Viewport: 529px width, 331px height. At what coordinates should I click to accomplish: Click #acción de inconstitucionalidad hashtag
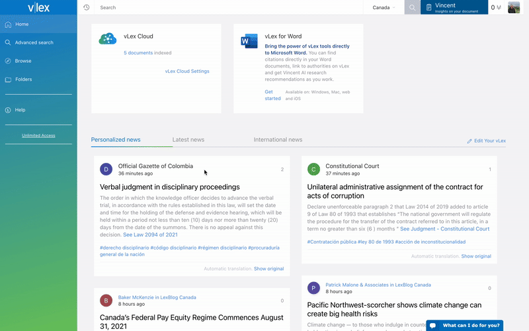click(430, 242)
